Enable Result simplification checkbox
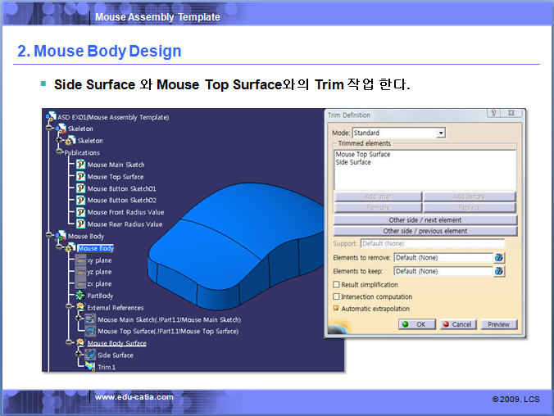This screenshot has width=554, height=416. click(x=336, y=284)
